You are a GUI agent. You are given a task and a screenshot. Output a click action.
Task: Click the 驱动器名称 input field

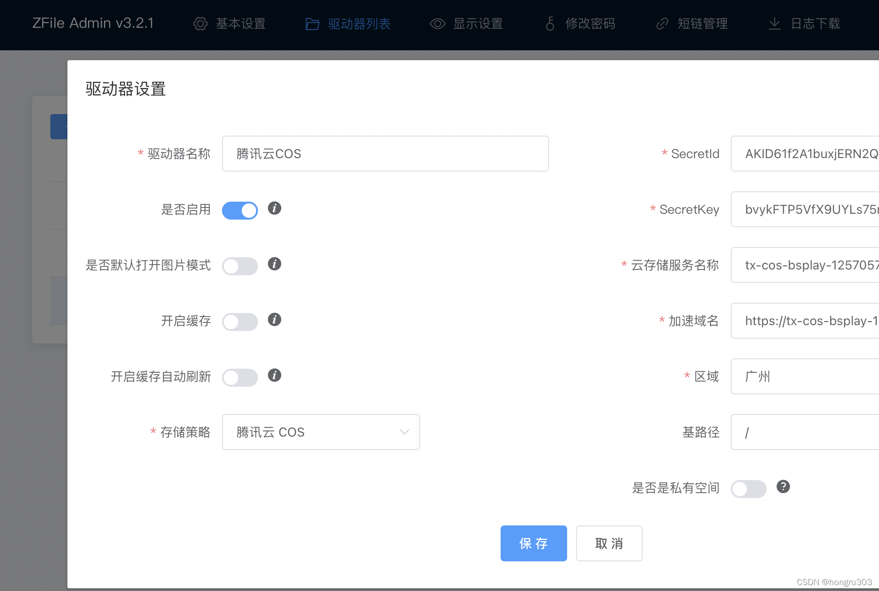coord(385,154)
